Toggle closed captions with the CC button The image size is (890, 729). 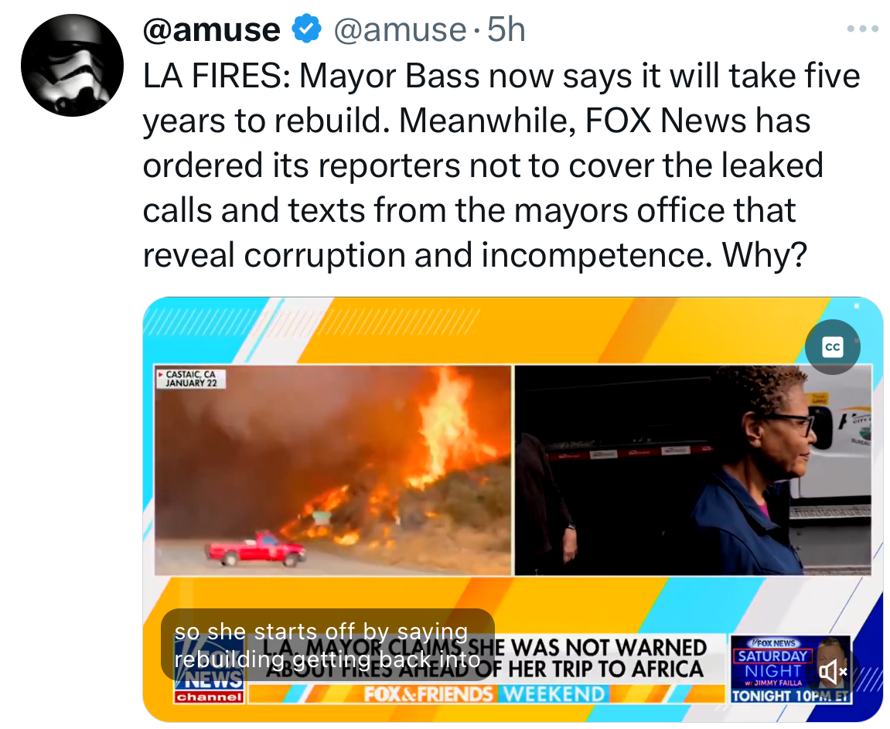click(833, 346)
